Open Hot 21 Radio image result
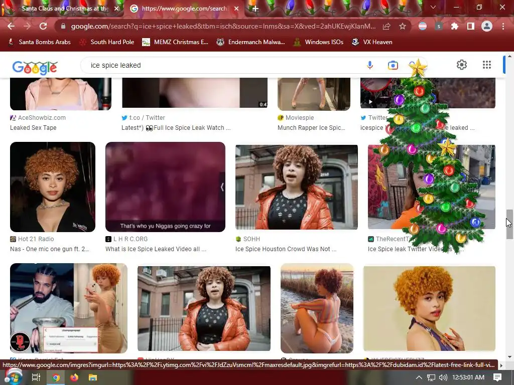Image resolution: width=514 pixels, height=385 pixels. [x=53, y=187]
